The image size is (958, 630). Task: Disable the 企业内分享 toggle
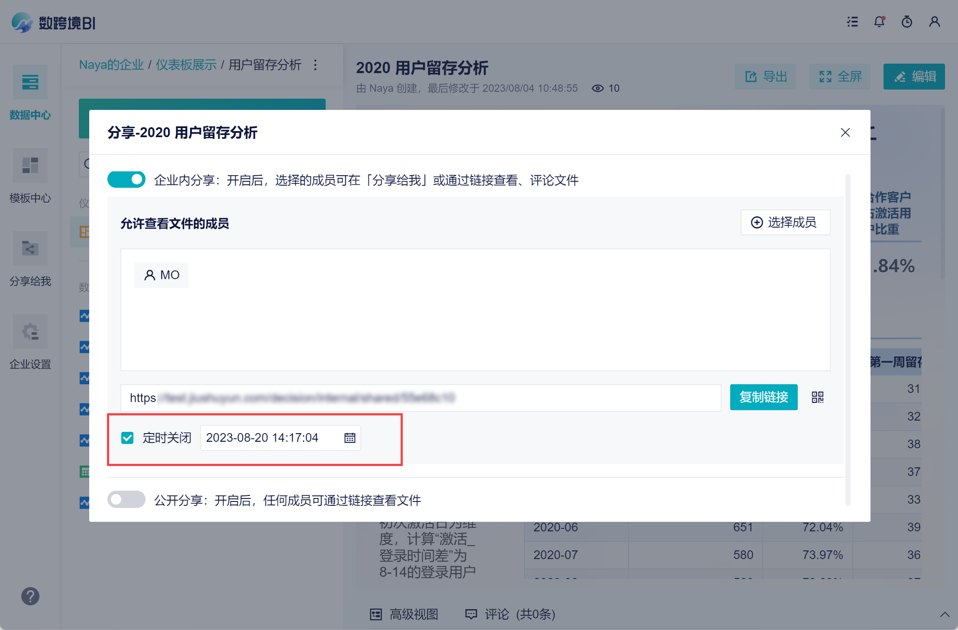[x=126, y=180]
